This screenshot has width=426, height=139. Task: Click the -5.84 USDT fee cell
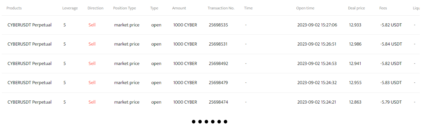point(391,44)
